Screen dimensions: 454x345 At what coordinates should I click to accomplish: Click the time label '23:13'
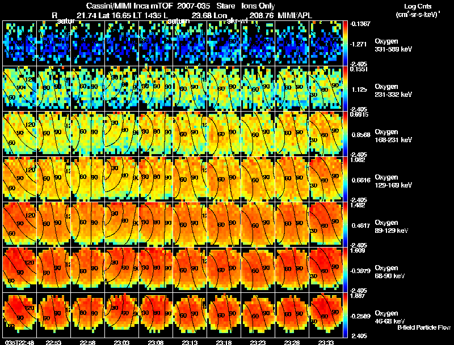coord(190,342)
